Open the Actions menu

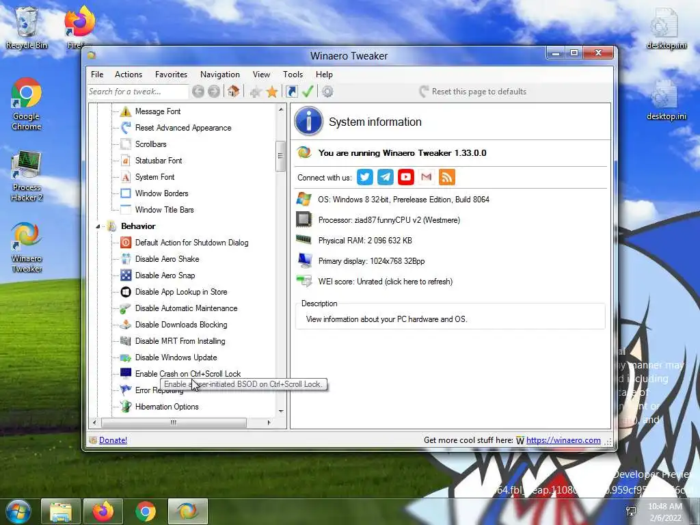129,75
